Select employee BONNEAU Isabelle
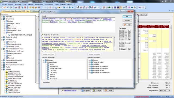The image size is (174, 98). (14, 74)
